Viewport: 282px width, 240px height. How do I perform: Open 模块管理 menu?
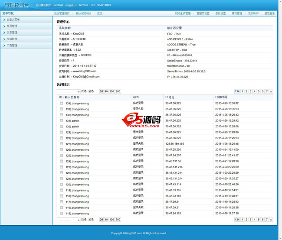pyautogui.click(x=237, y=13)
